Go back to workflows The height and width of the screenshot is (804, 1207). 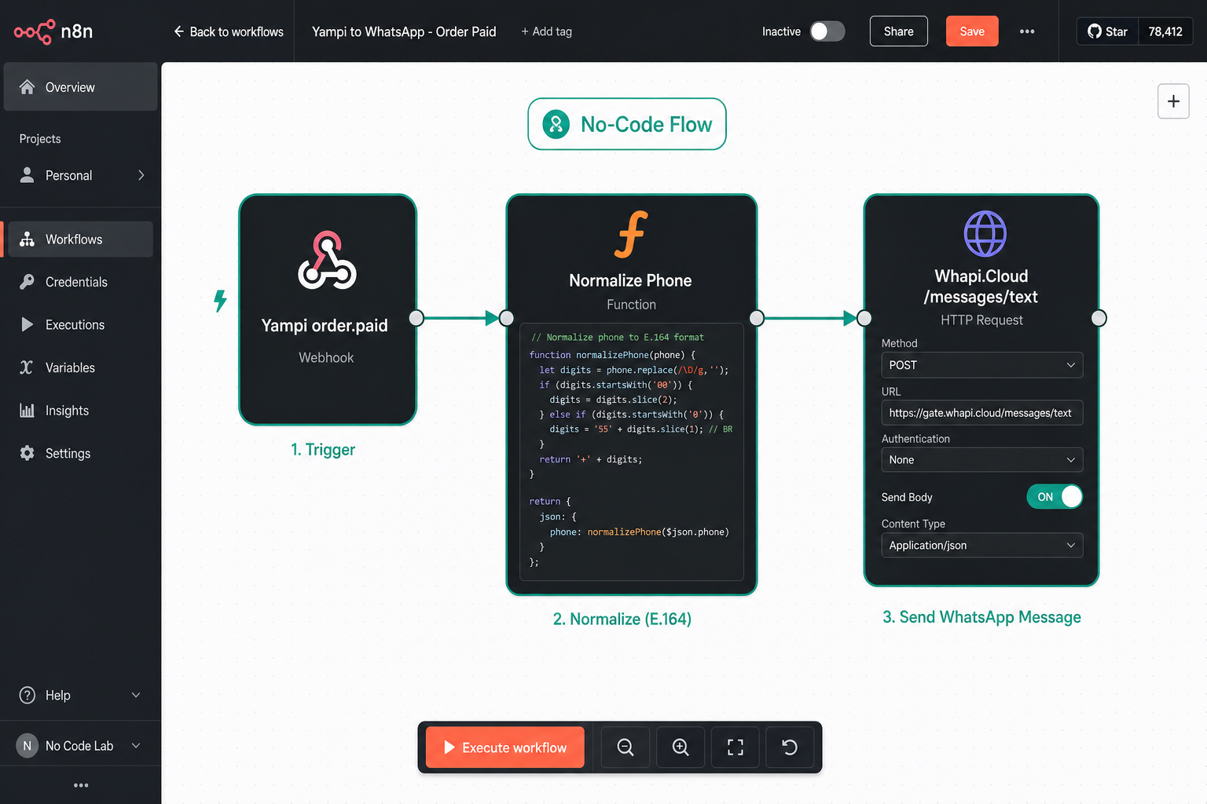228,31
